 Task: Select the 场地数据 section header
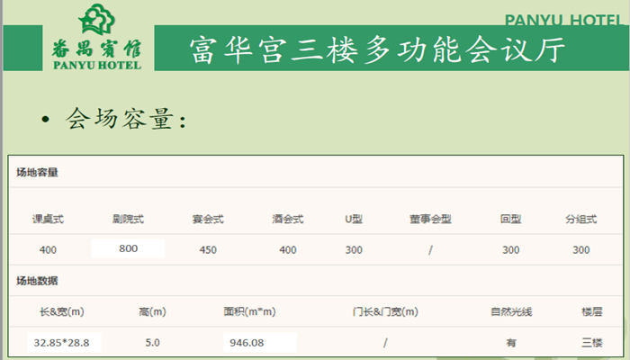pos(38,281)
